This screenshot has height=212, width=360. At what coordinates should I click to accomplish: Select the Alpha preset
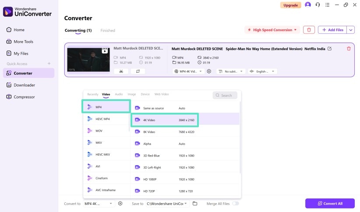[x=185, y=144]
